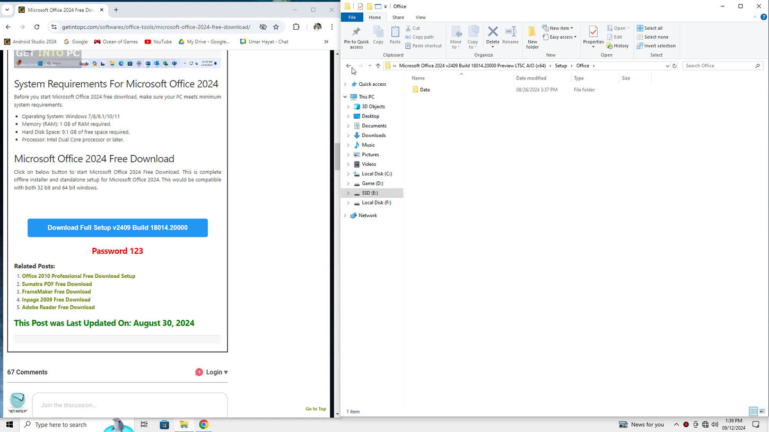Select the Data folder in file list

[x=425, y=90]
